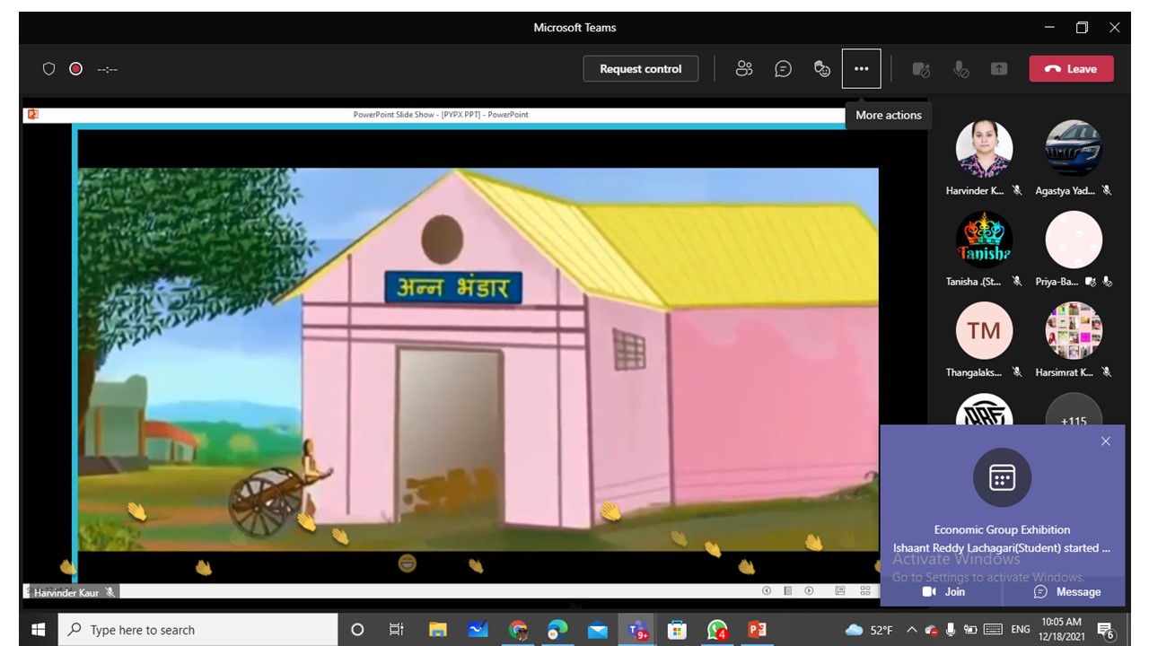
Task: Open Task View in the taskbar
Action: pyautogui.click(x=396, y=630)
